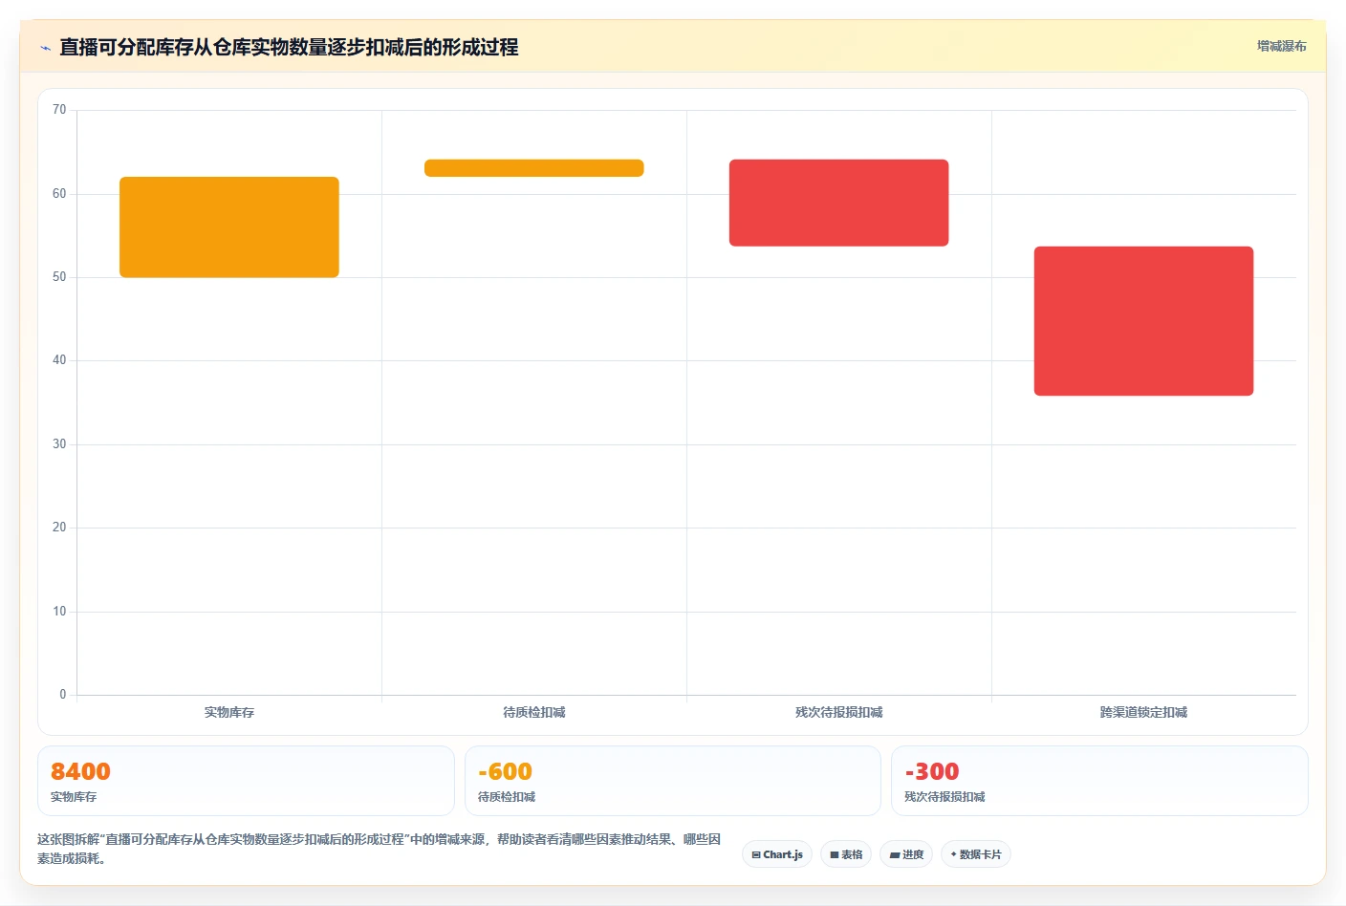Click the y-axis value 0
Screen dimensions: 1346x906
click(x=63, y=695)
